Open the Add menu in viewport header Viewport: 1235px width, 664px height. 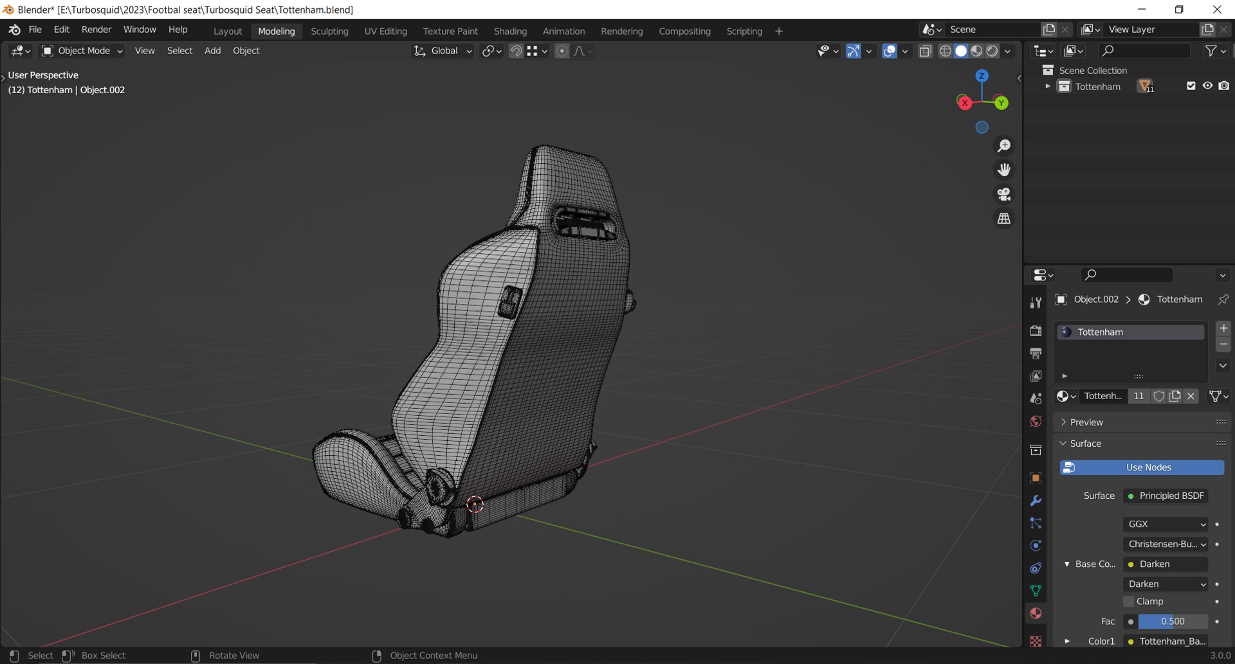coord(212,51)
